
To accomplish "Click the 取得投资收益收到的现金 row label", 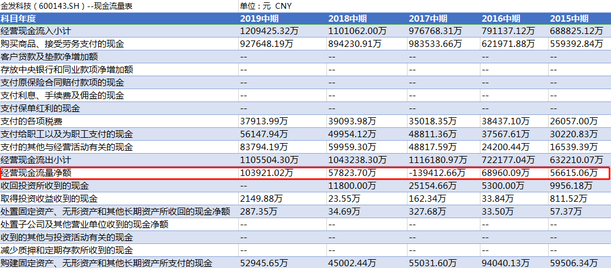I will coord(49,199).
